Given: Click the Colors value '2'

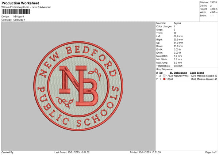Looking at the screenshot, I should pos(211,6).
